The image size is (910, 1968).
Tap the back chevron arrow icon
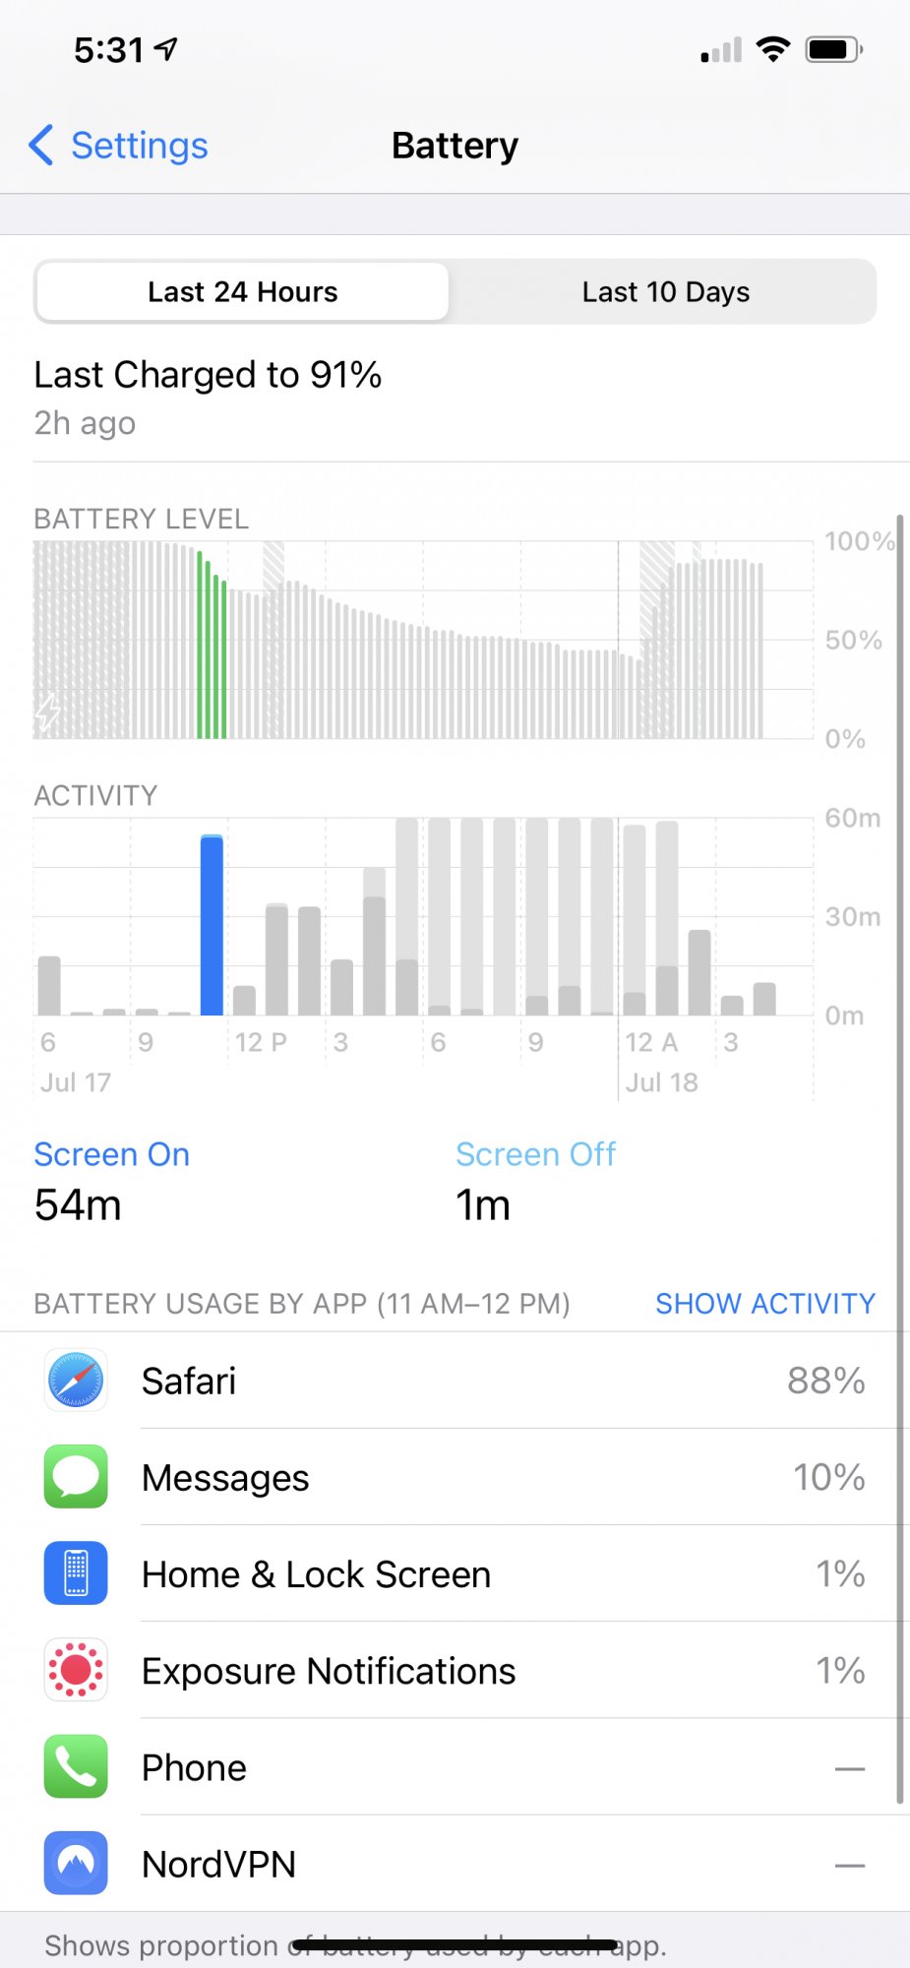(x=40, y=146)
